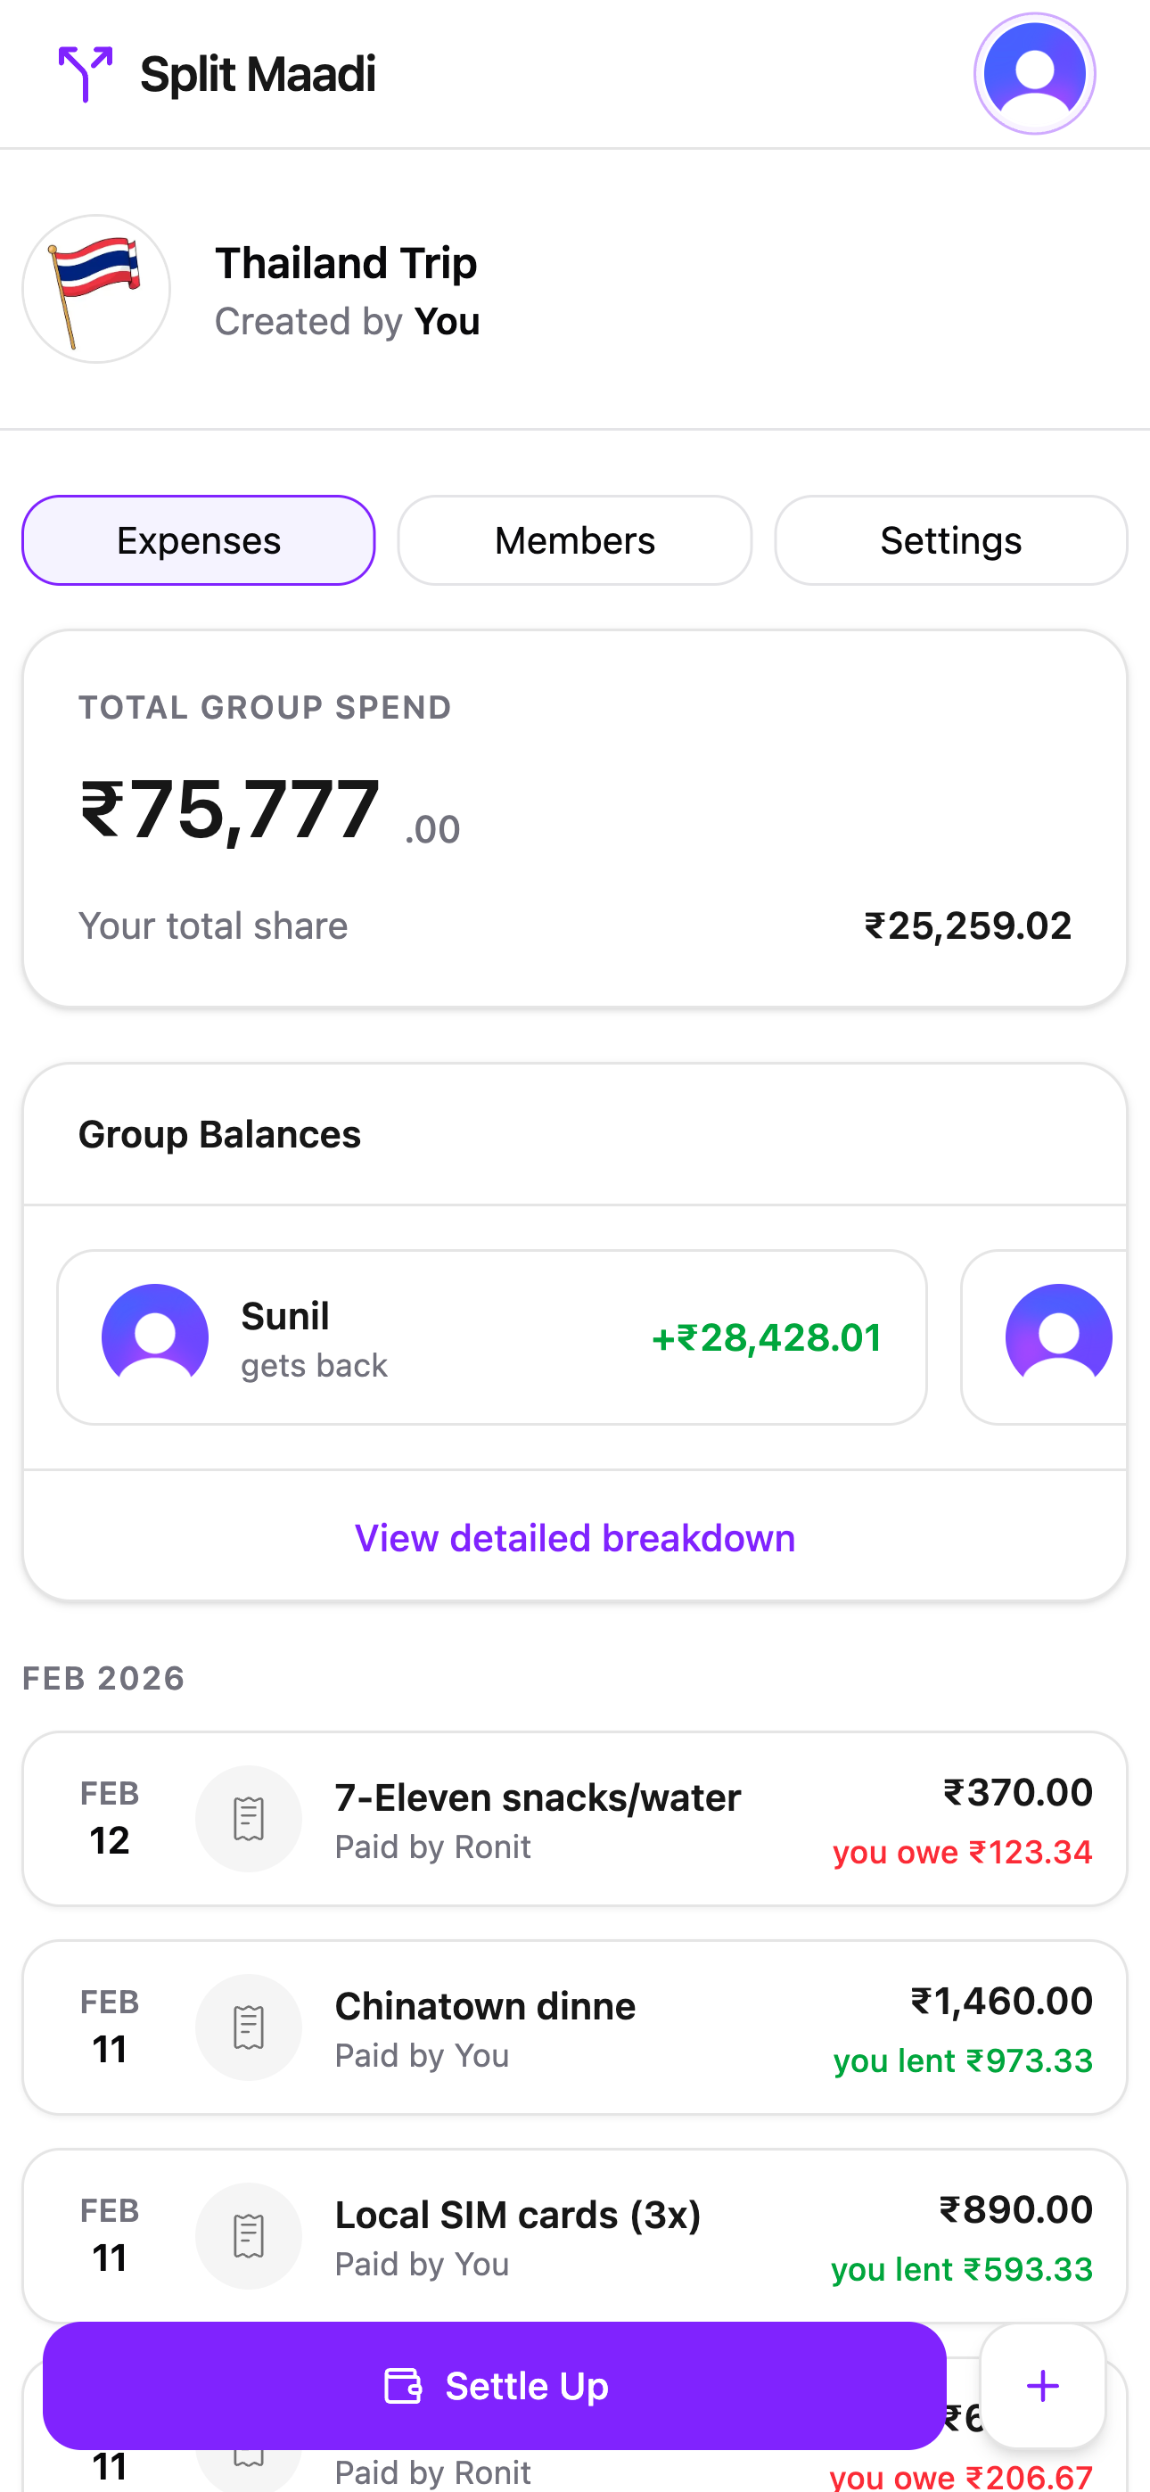This screenshot has width=1150, height=2492.
Task: Click the second member's avatar in balances
Action: point(1058,1336)
